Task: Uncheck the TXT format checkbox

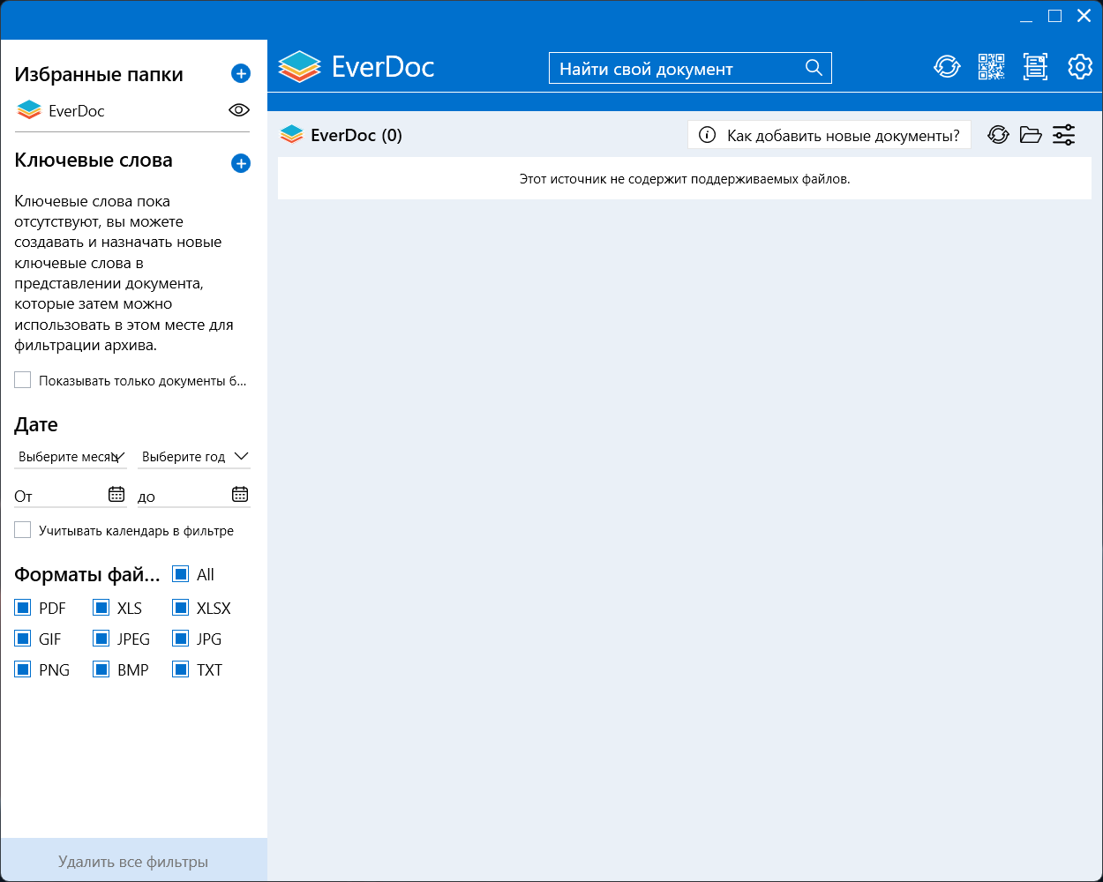Action: (181, 669)
